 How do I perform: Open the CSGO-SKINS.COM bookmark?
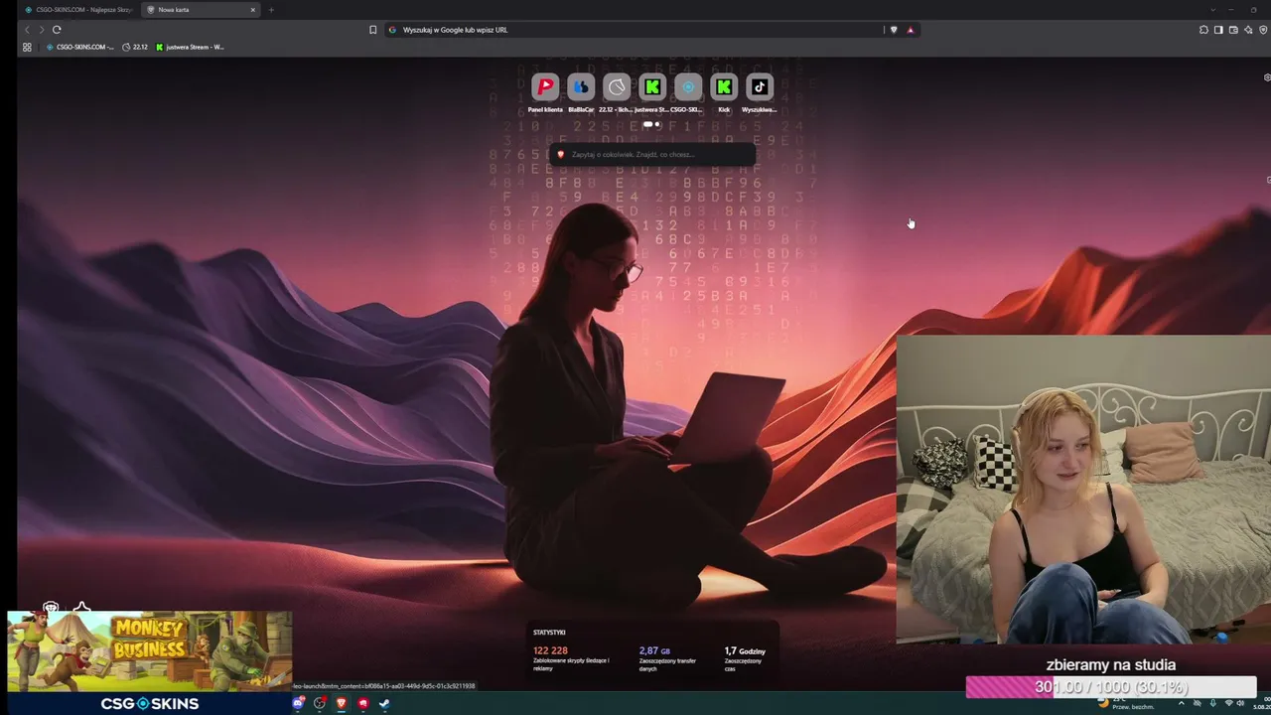80,47
